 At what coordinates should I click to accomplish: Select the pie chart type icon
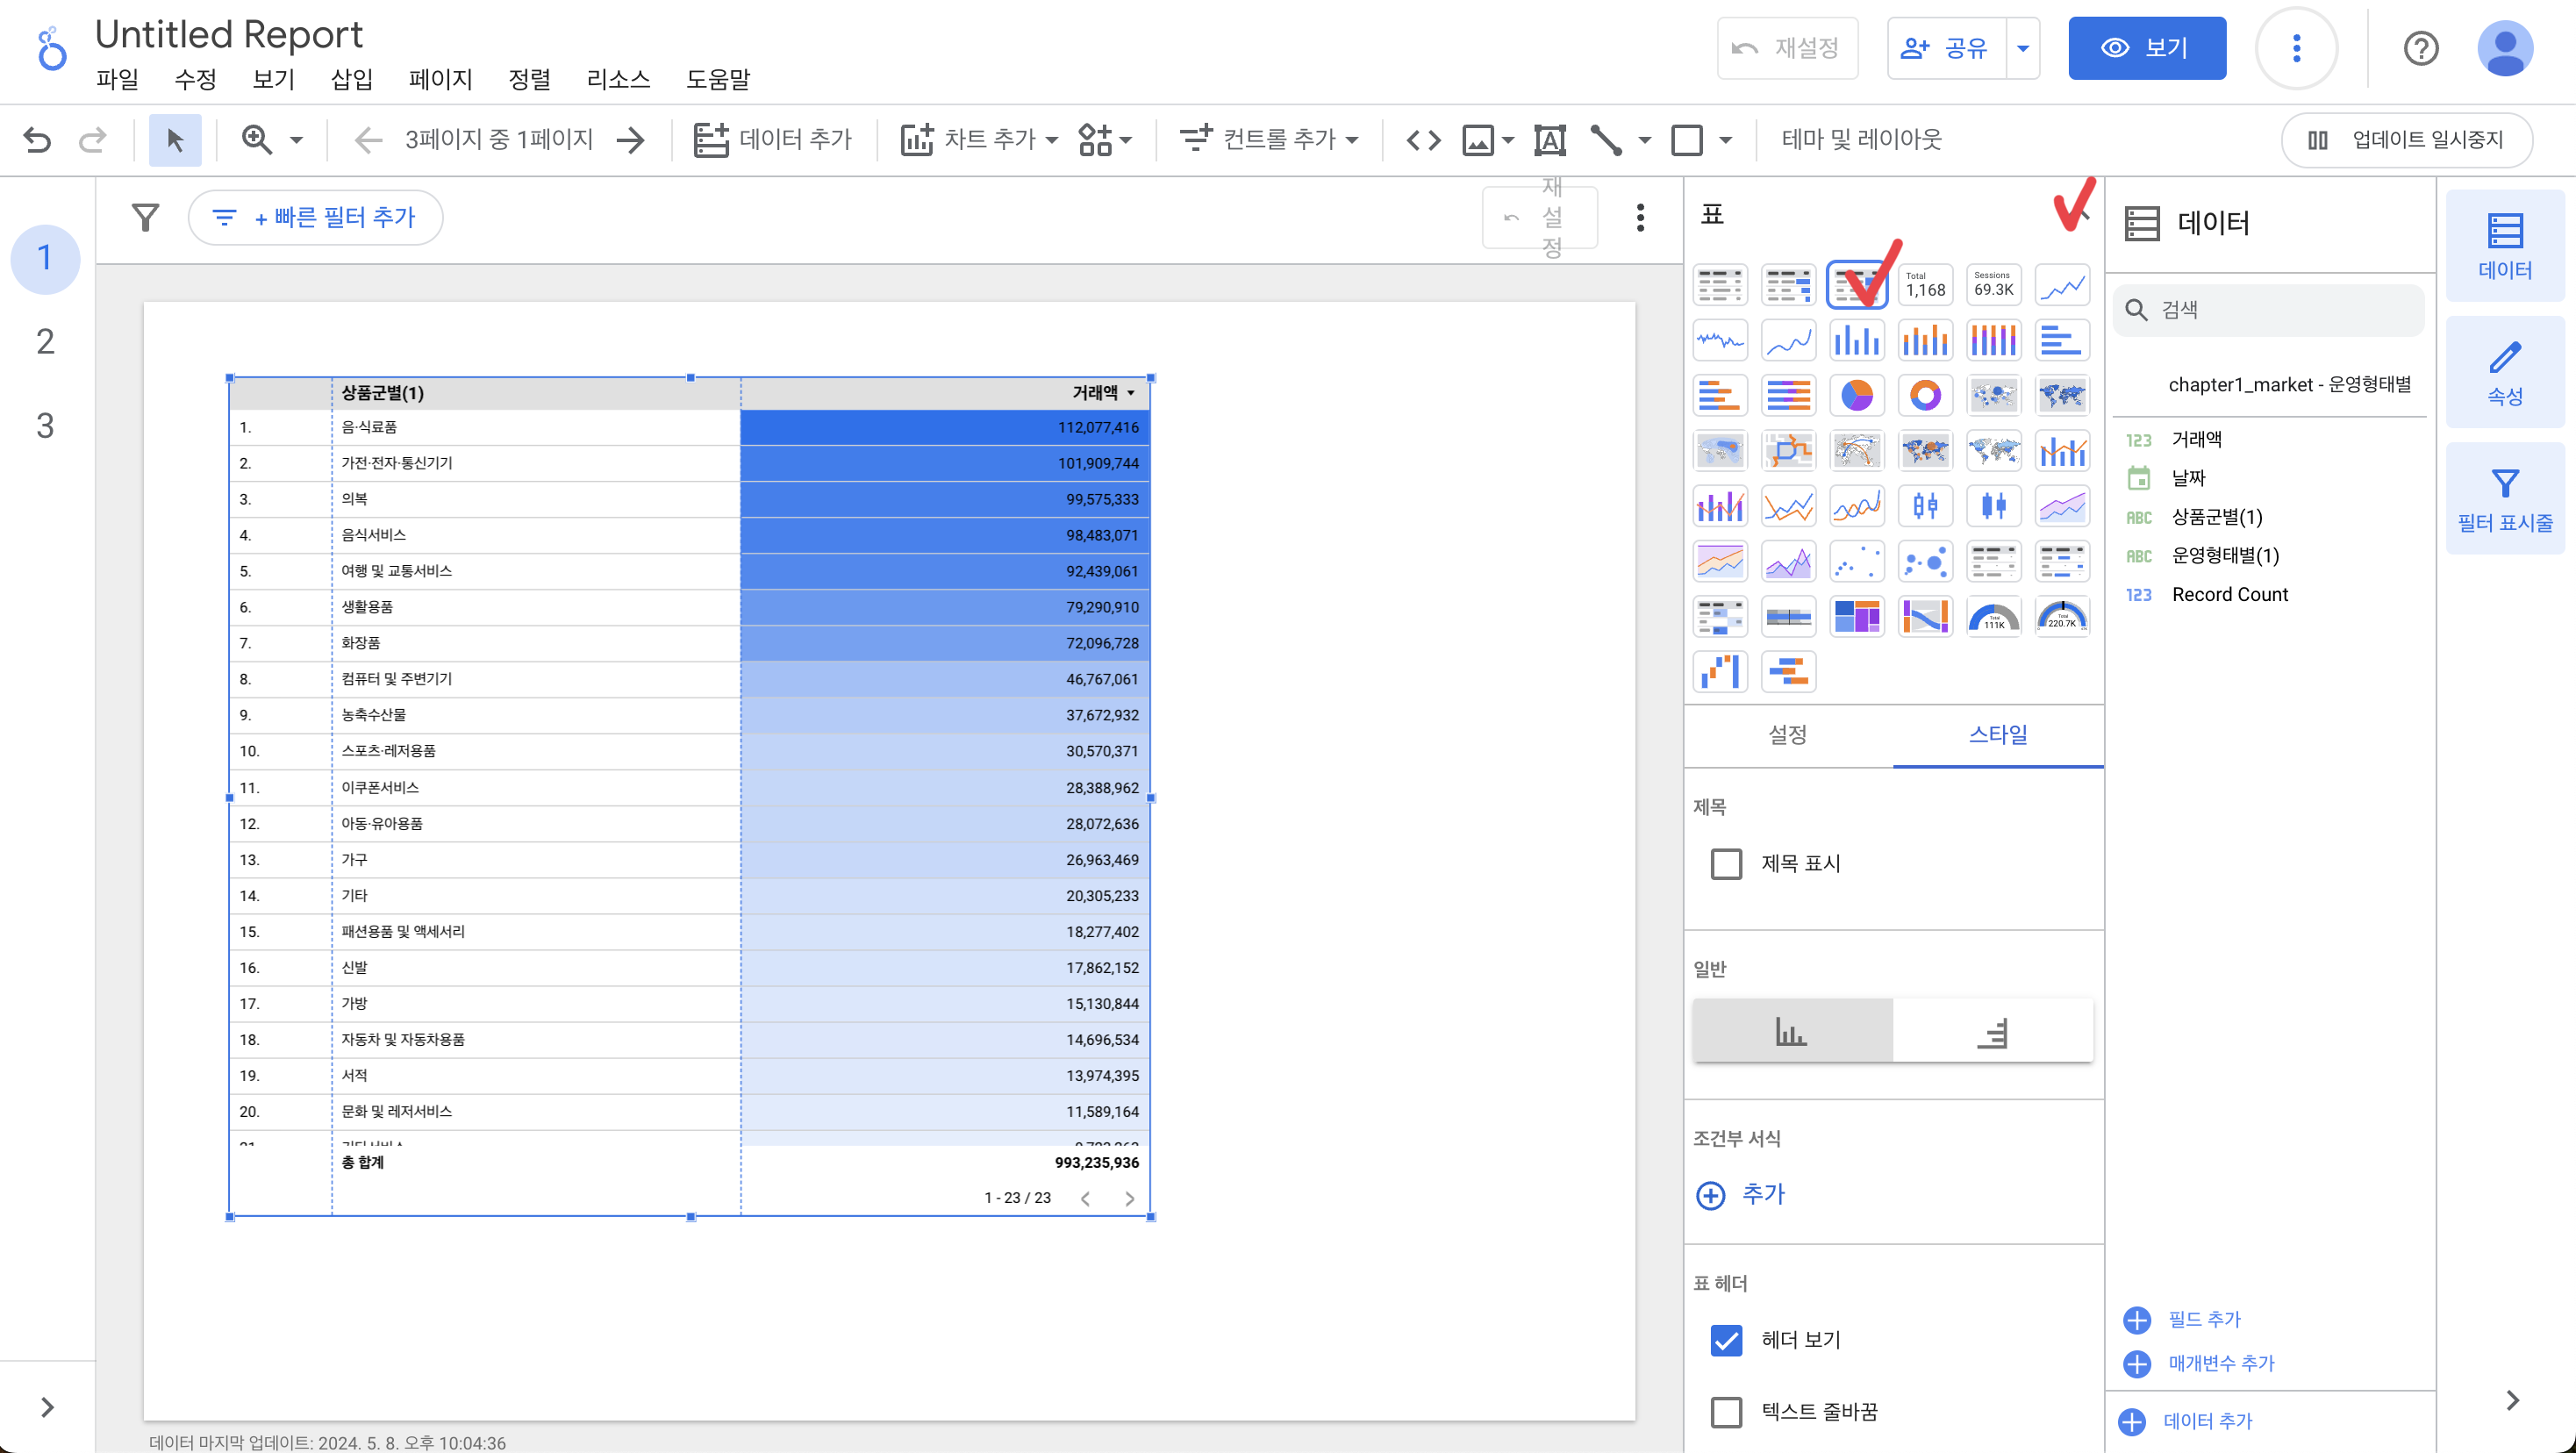[1856, 396]
